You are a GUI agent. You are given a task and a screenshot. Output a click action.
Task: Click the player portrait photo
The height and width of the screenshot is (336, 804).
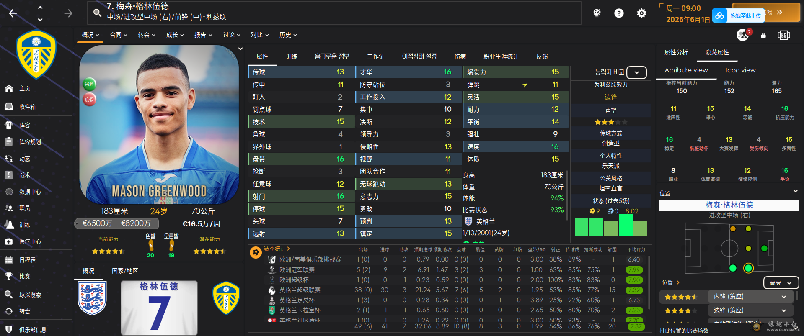point(159,124)
